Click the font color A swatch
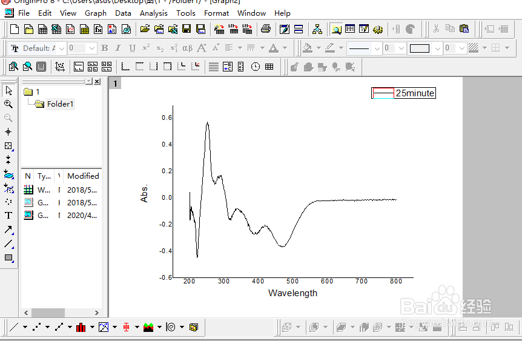Image resolution: width=522 pixels, height=341 pixels. click(x=274, y=48)
